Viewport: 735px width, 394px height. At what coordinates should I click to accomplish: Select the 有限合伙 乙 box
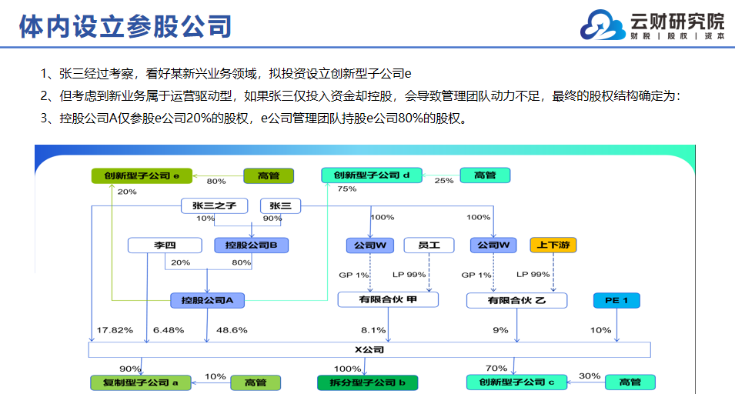[516, 300]
